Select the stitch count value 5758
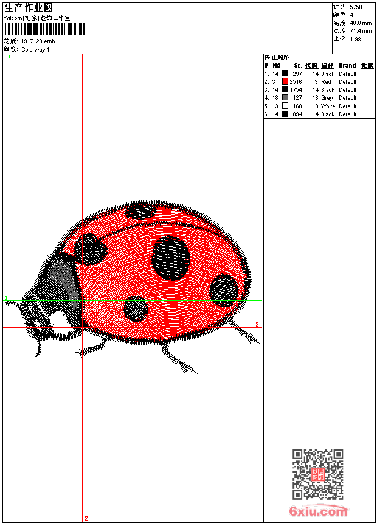 pos(356,7)
